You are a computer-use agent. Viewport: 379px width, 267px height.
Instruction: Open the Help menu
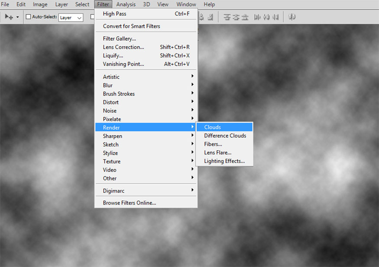point(209,4)
